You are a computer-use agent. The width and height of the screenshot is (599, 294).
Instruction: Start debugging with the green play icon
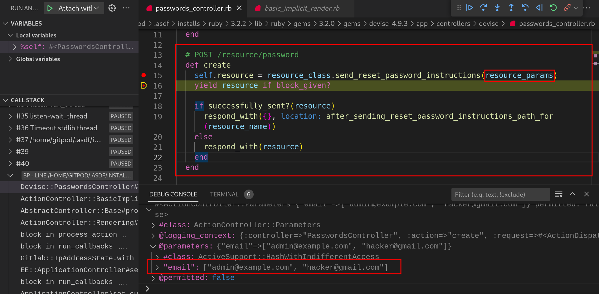50,8
